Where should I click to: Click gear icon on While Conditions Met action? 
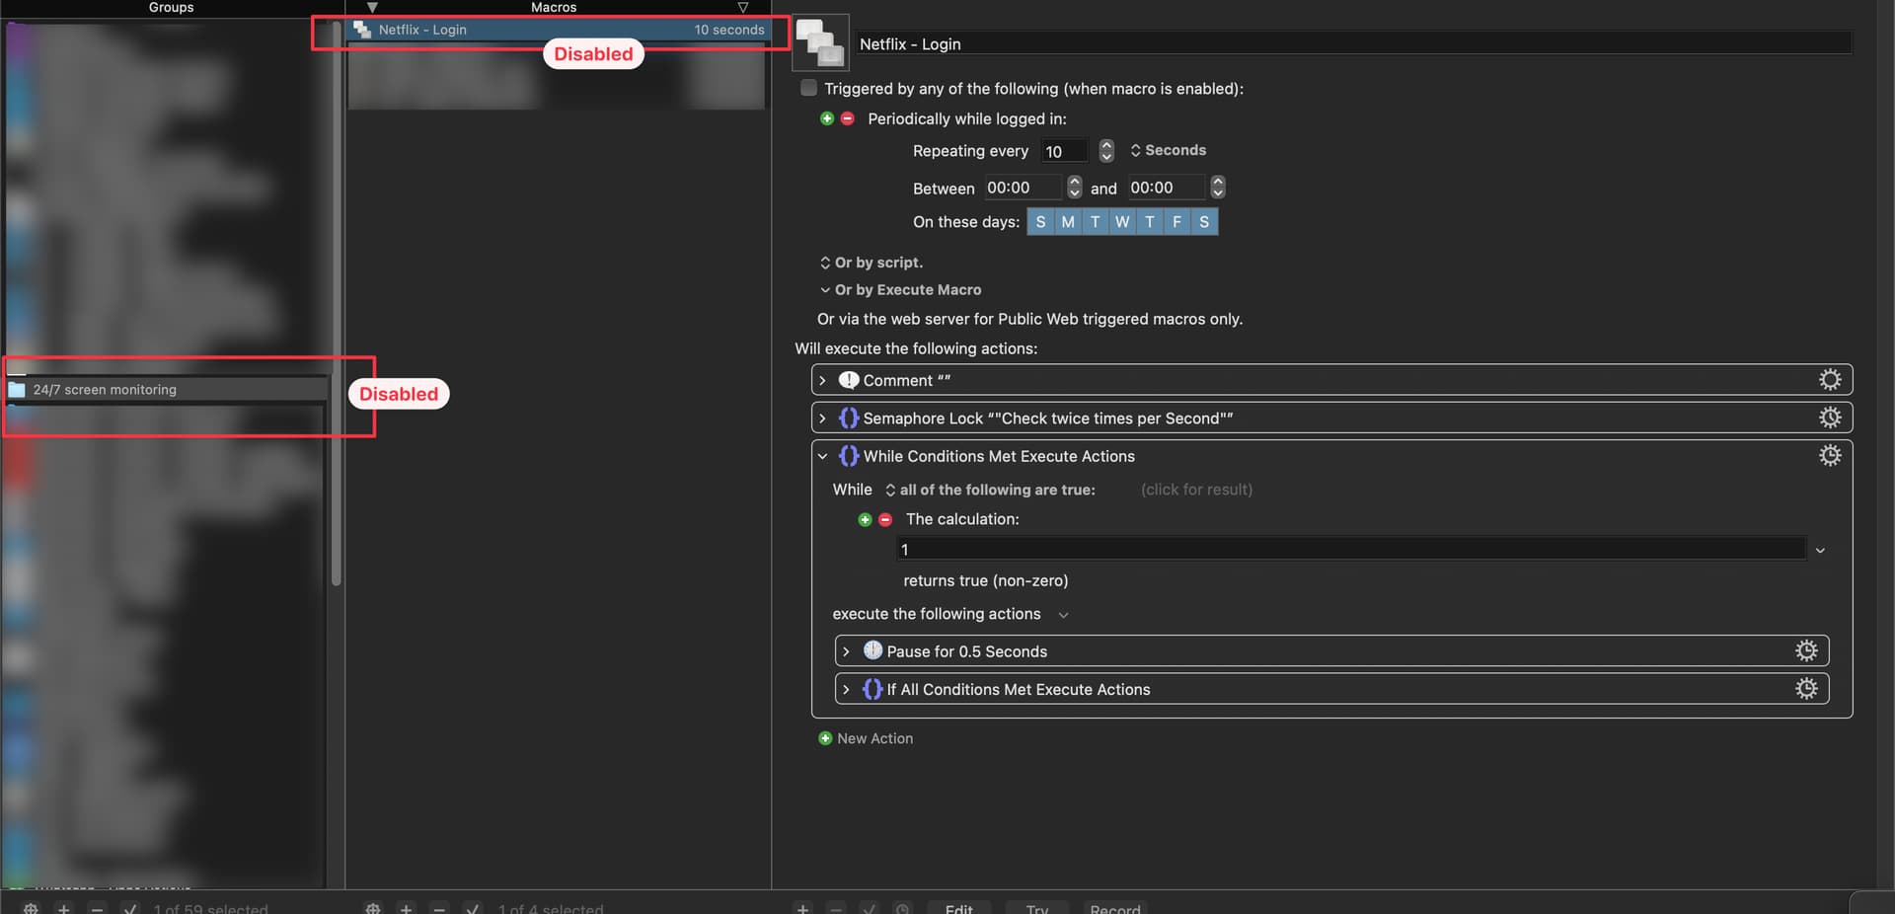point(1829,455)
